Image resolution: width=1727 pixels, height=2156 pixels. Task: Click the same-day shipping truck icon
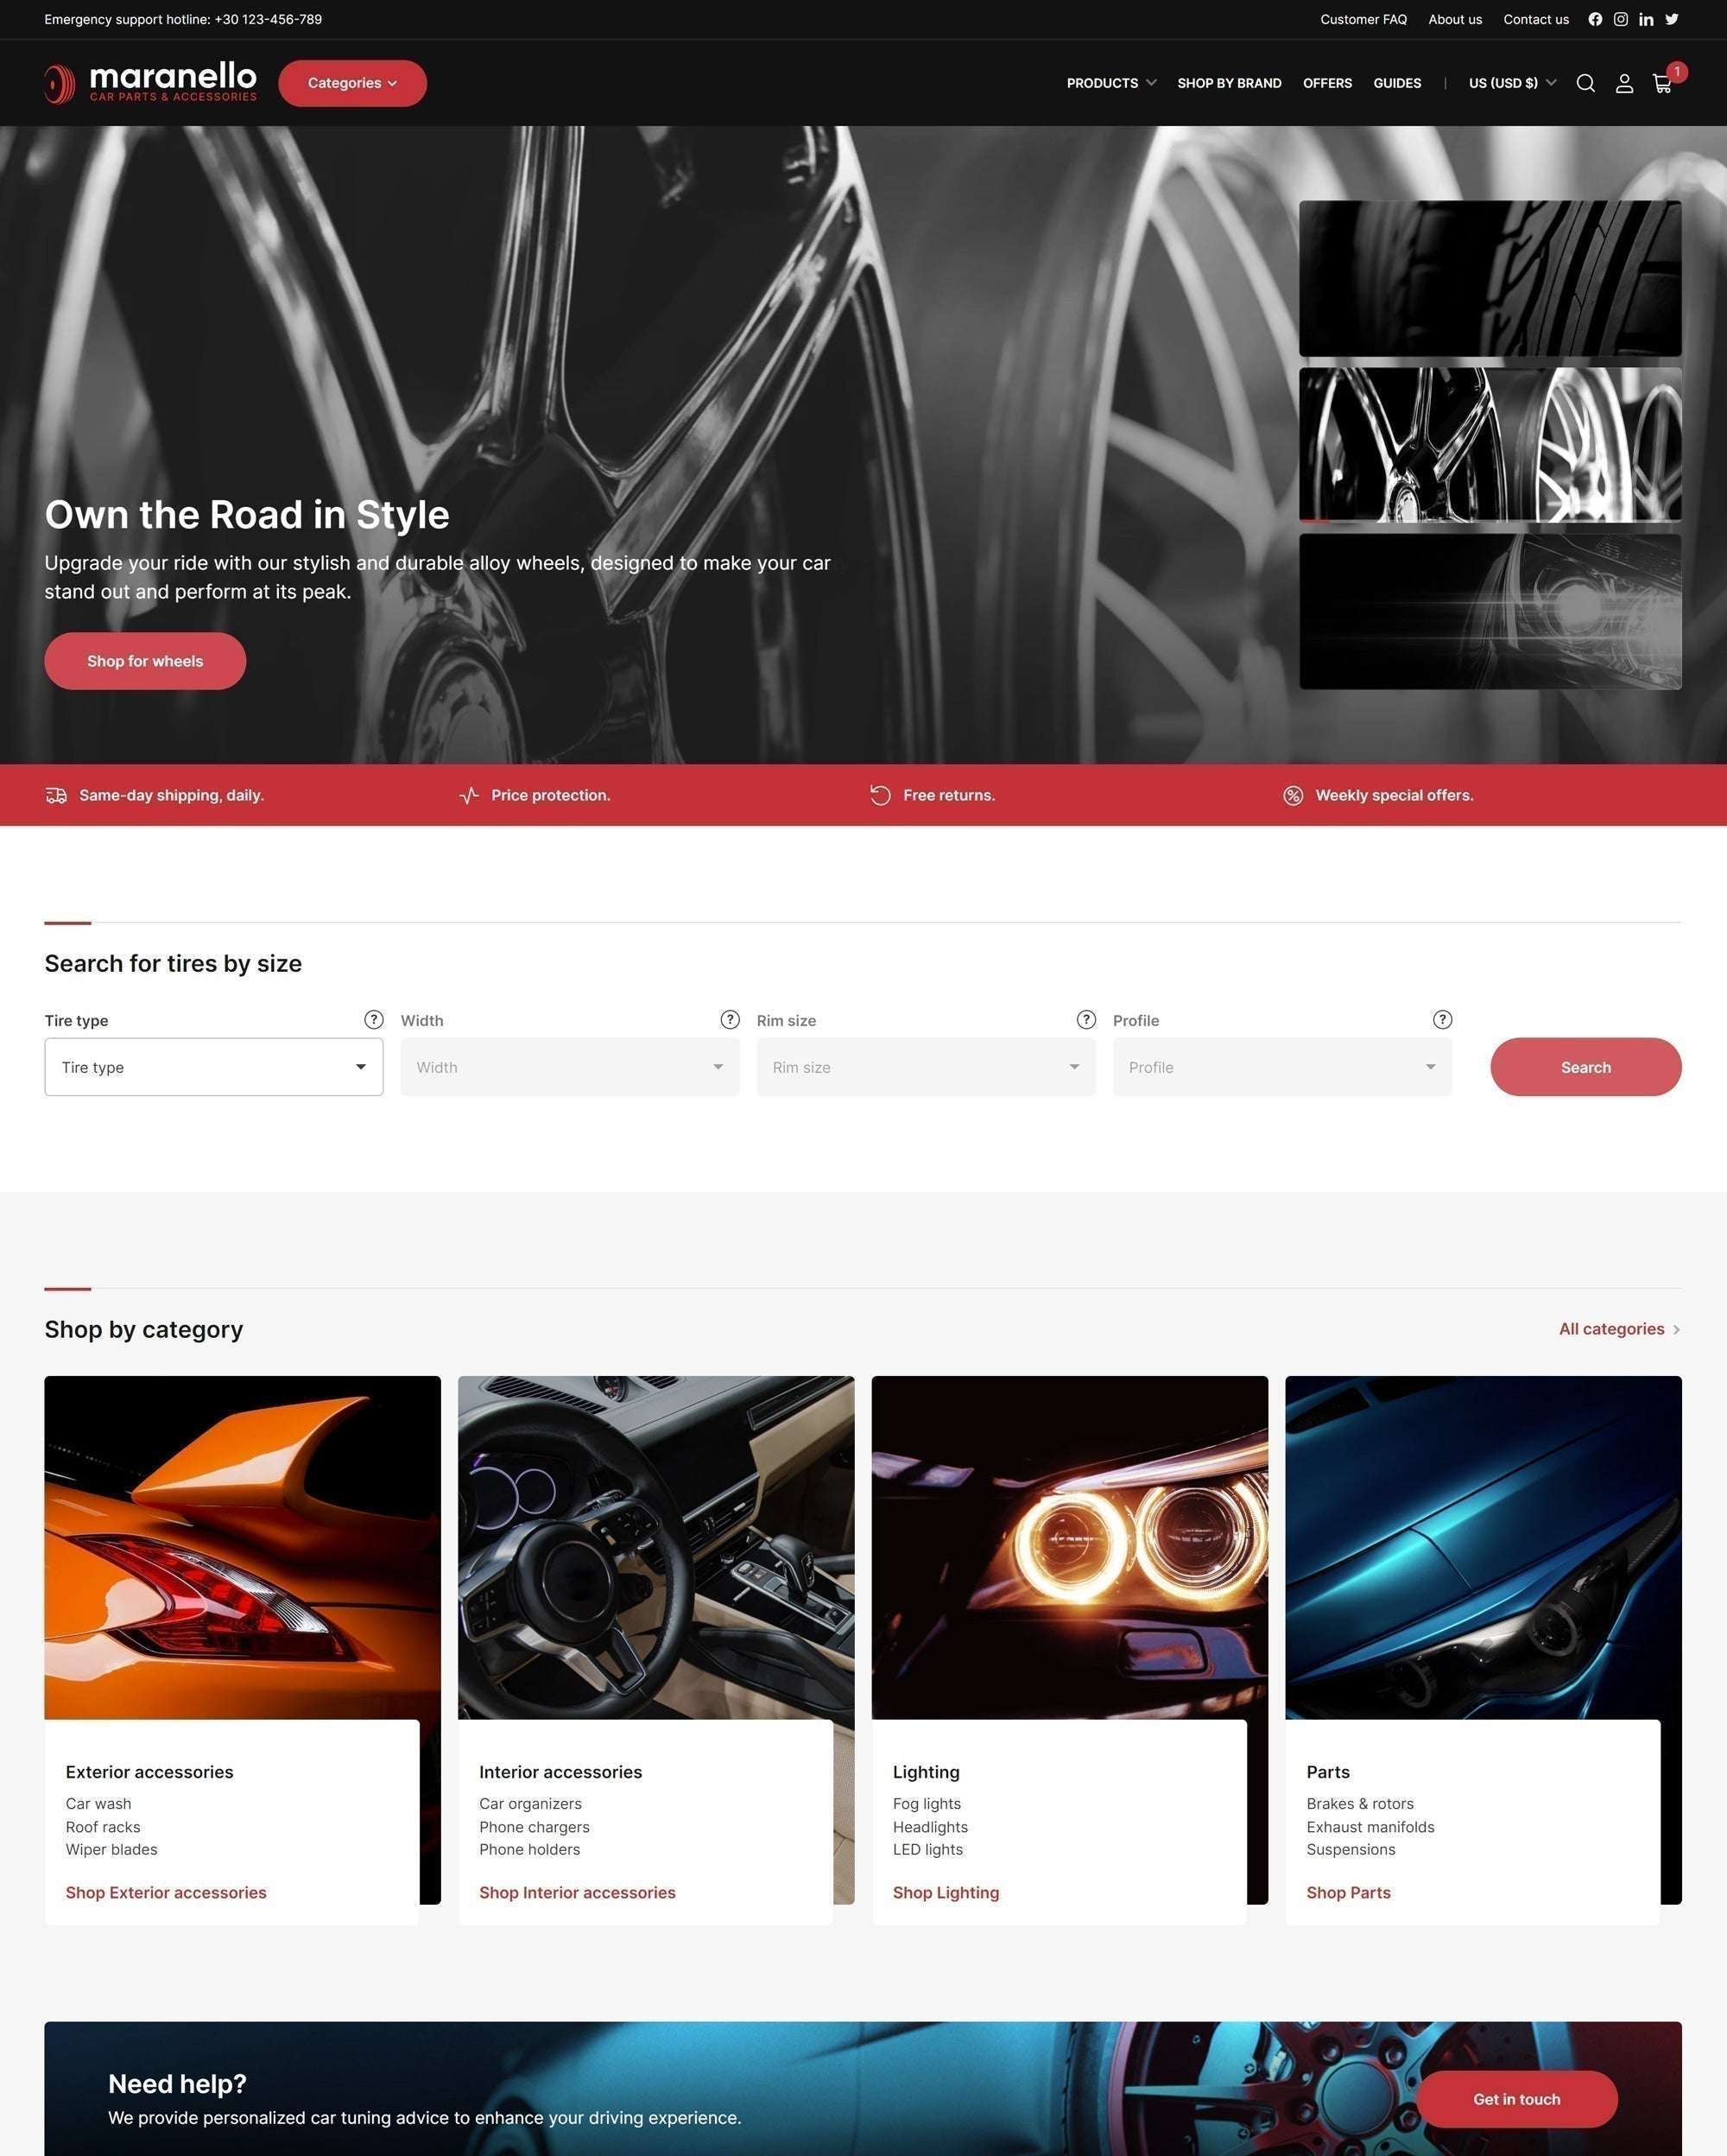pos(54,793)
